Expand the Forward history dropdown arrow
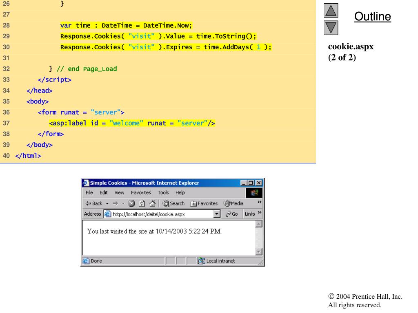This screenshot has width=418, height=313. (x=123, y=204)
